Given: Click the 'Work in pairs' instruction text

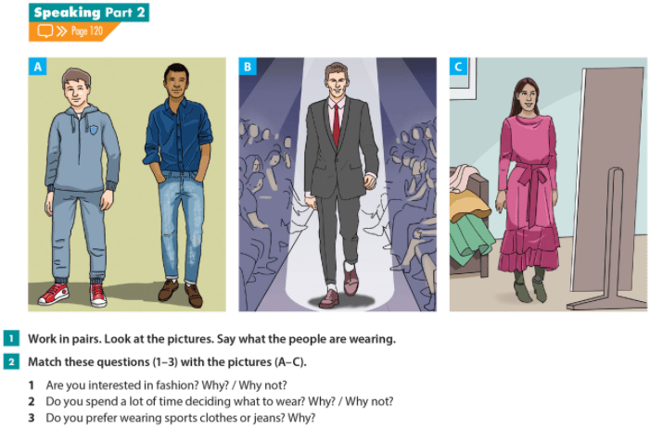Looking at the screenshot, I should click(211, 339).
